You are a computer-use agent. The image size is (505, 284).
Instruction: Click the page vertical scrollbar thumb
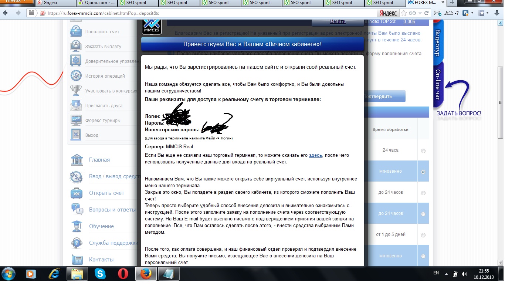[501, 102]
